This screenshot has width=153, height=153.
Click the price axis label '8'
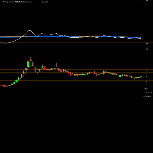pyautogui.click(x=146, y=71)
